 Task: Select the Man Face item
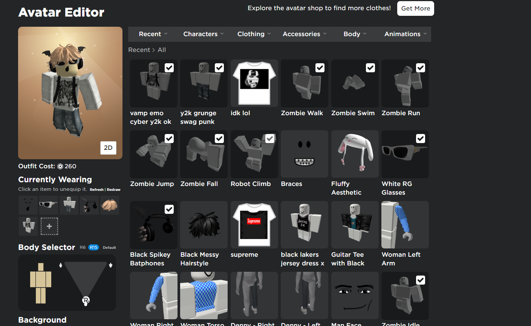[x=355, y=296]
